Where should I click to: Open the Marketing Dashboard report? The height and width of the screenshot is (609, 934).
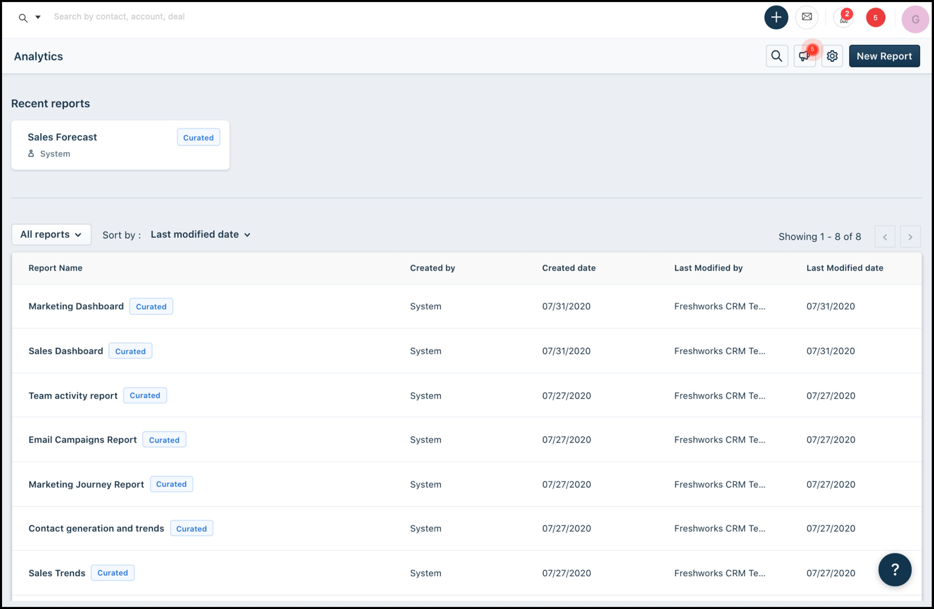coord(76,306)
